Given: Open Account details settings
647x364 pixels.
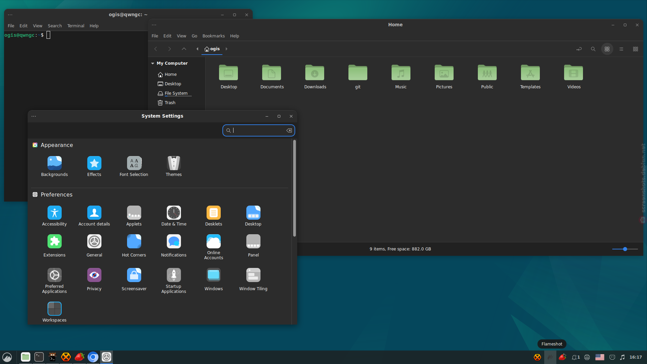Looking at the screenshot, I should pyautogui.click(x=94, y=216).
